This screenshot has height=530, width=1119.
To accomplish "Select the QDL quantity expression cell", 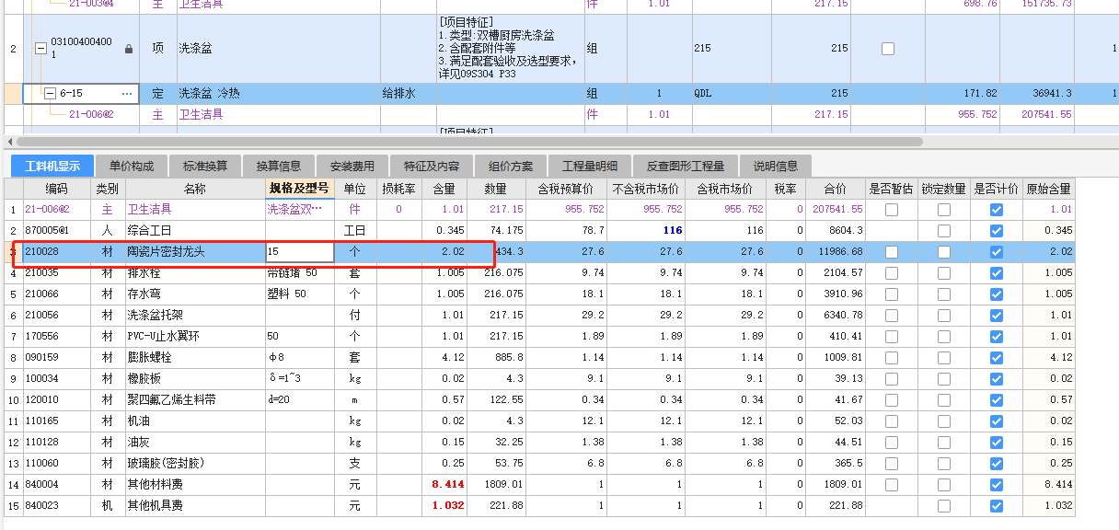I will (732, 93).
